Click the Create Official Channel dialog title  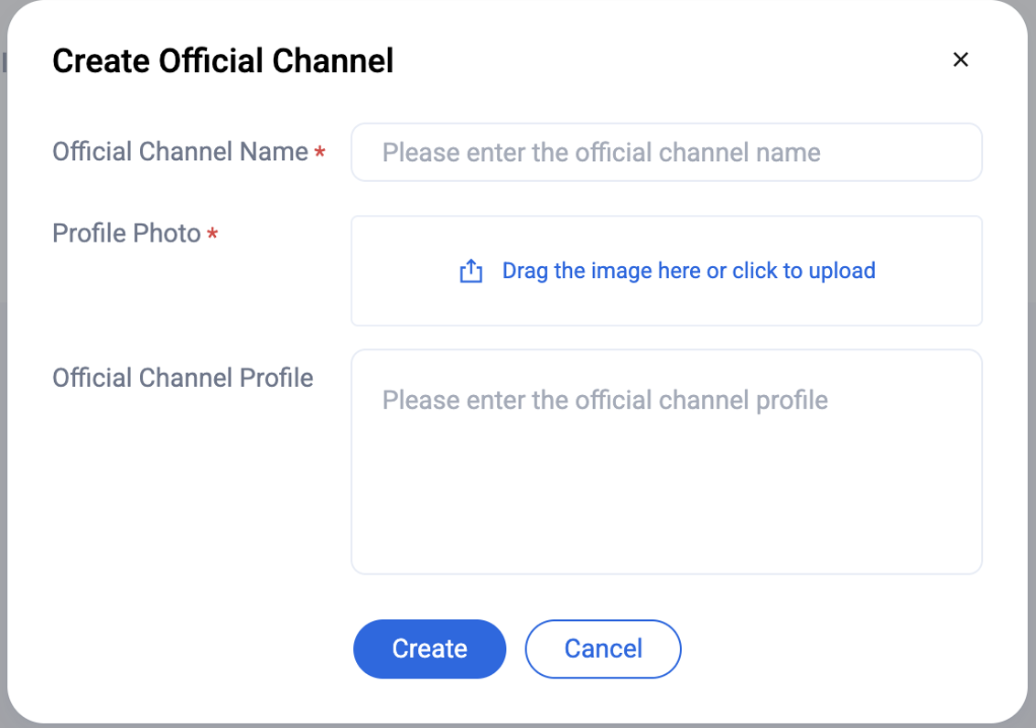tap(222, 61)
